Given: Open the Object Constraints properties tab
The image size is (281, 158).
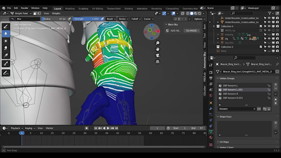Looking at the screenshot, I should (x=211, y=126).
